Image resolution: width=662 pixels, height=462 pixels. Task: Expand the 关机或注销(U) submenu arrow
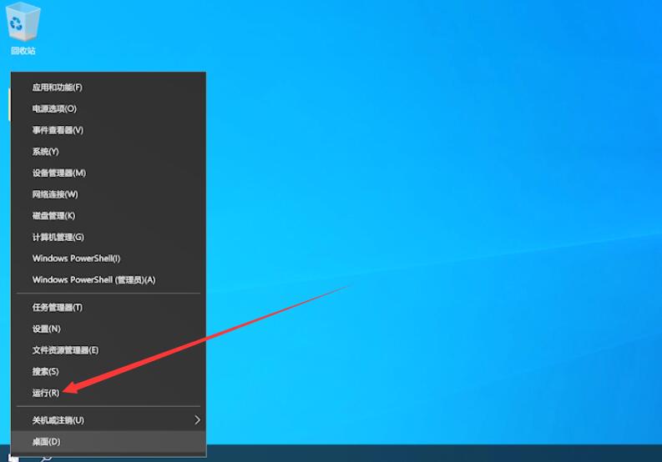click(x=197, y=420)
